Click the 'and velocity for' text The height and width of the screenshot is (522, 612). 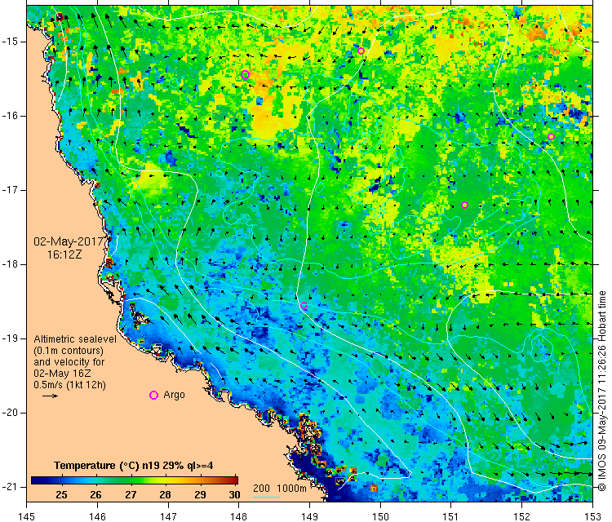69,361
